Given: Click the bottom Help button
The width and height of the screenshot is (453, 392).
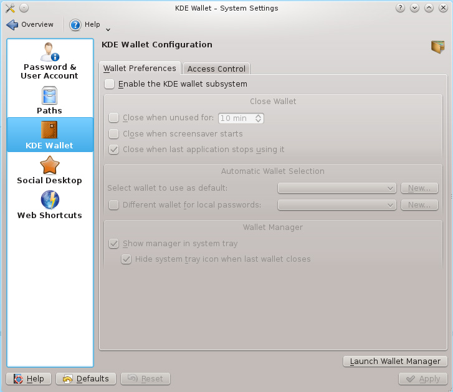Looking at the screenshot, I should pos(29,379).
